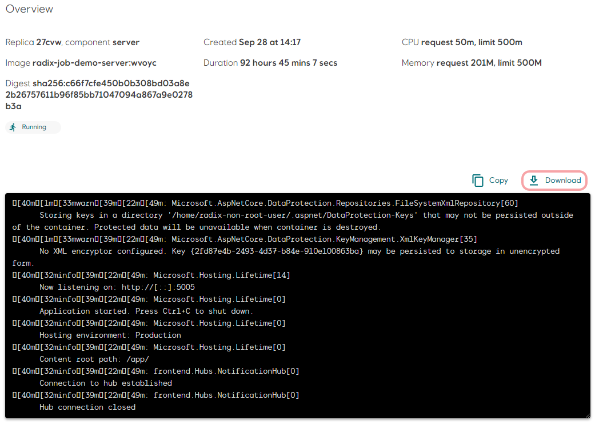Click the Duration 92 hours value
The height and width of the screenshot is (424, 595).
[x=287, y=63]
